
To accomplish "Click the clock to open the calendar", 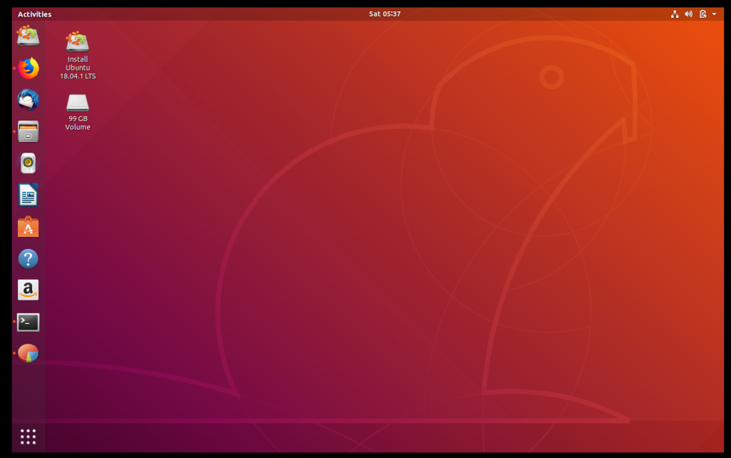I will (x=385, y=14).
